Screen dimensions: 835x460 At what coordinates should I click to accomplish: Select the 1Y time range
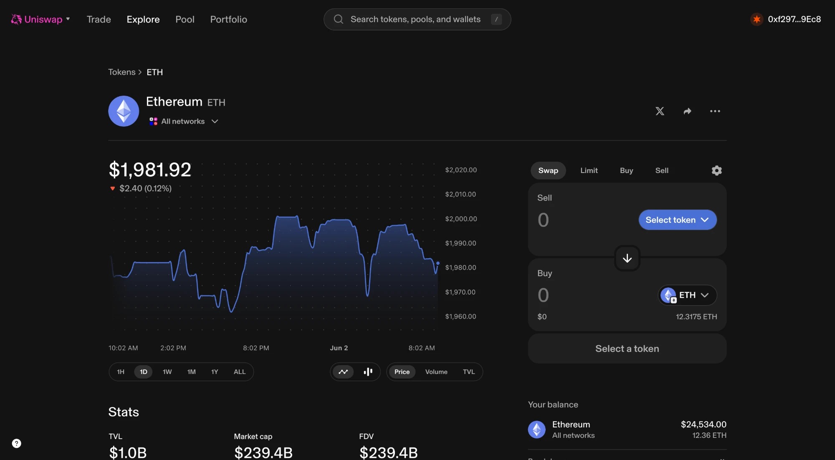pyautogui.click(x=215, y=371)
